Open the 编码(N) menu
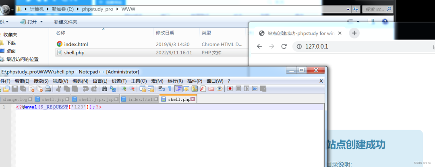The height and width of the screenshot is (167, 435). pyautogui.click(x=81, y=81)
